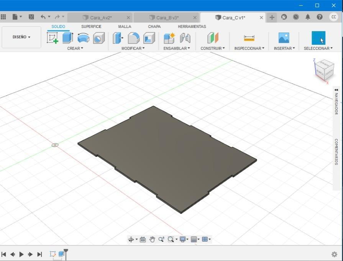Select the Orbit navigation tool
The image size is (343, 261).
tap(131, 239)
